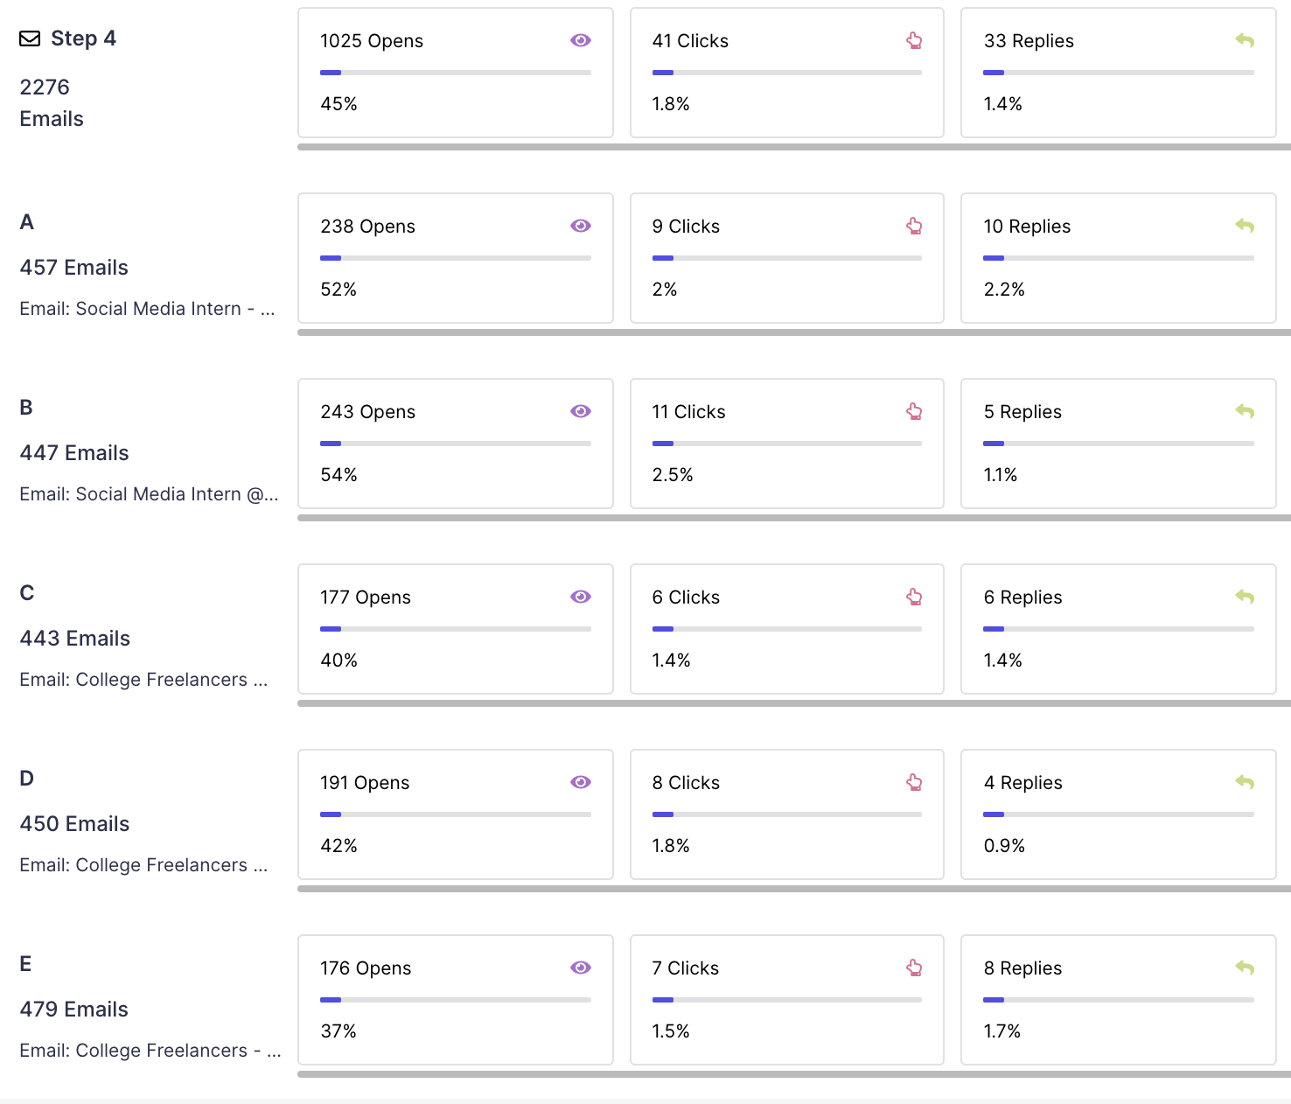Toggle the opens eye icon for variant A

(x=580, y=226)
